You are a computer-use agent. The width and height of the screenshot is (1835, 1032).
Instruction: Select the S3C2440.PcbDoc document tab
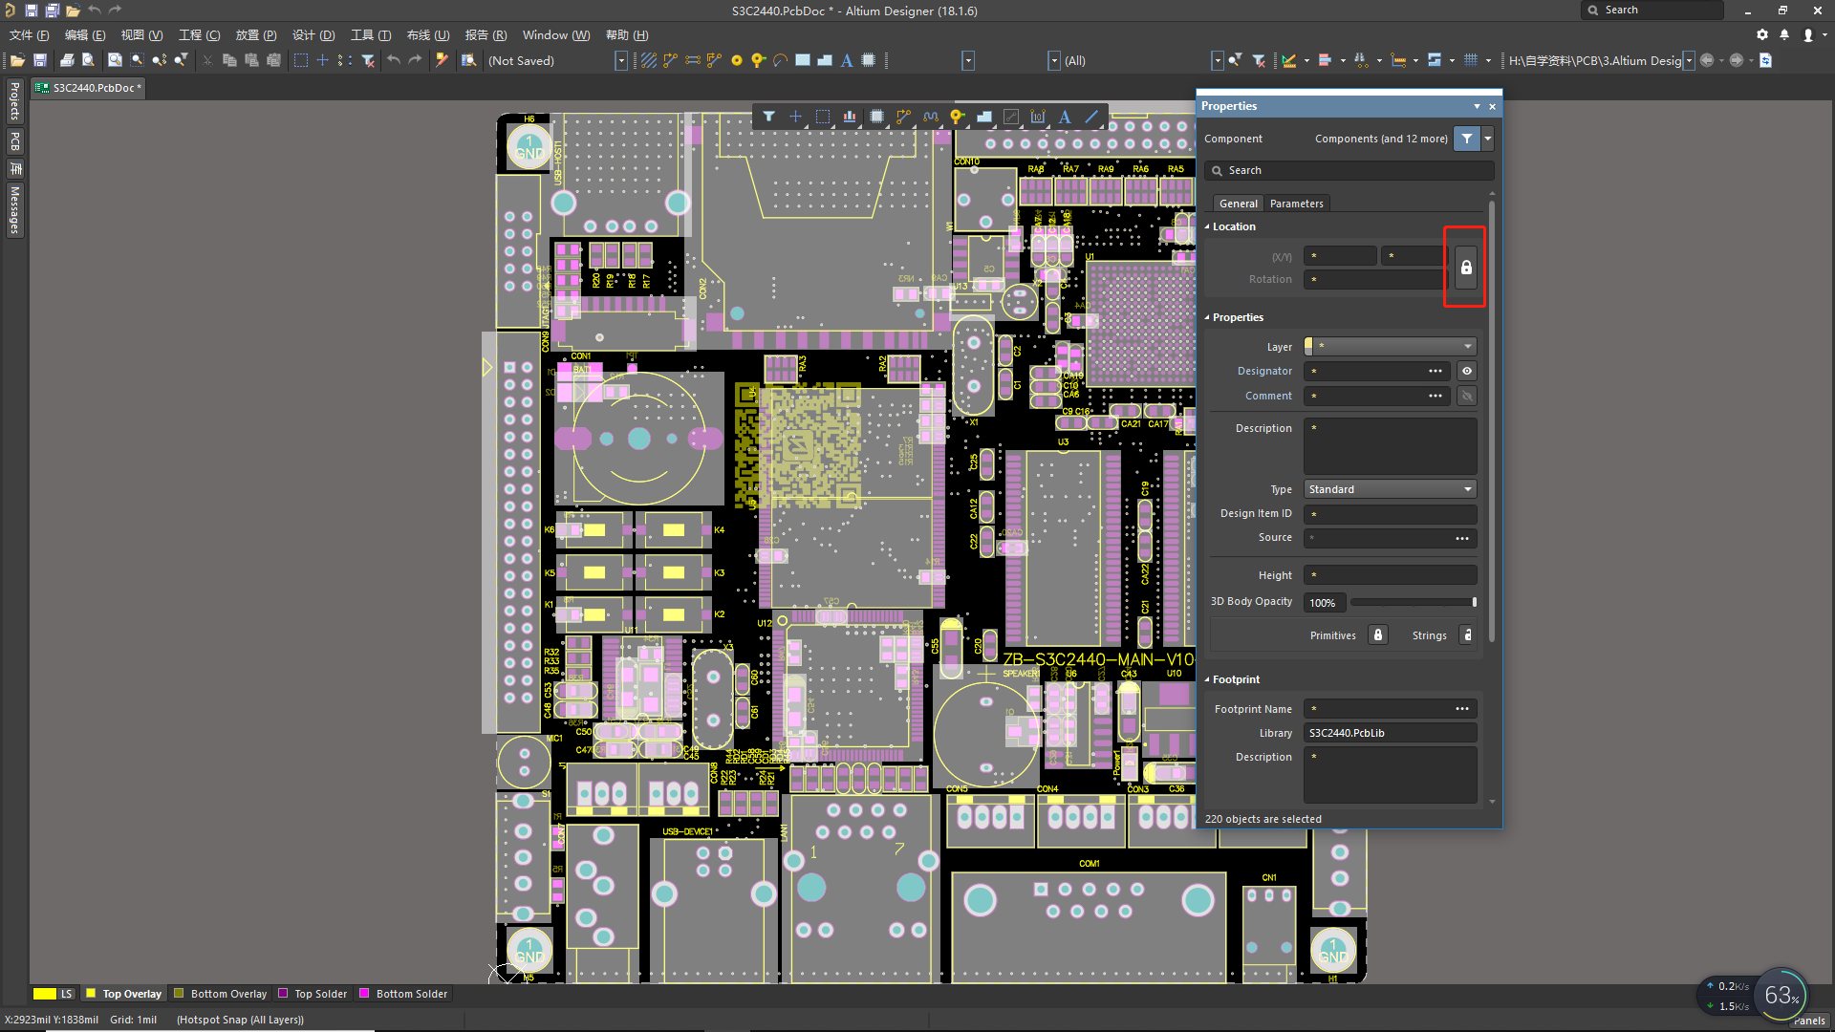tap(89, 88)
